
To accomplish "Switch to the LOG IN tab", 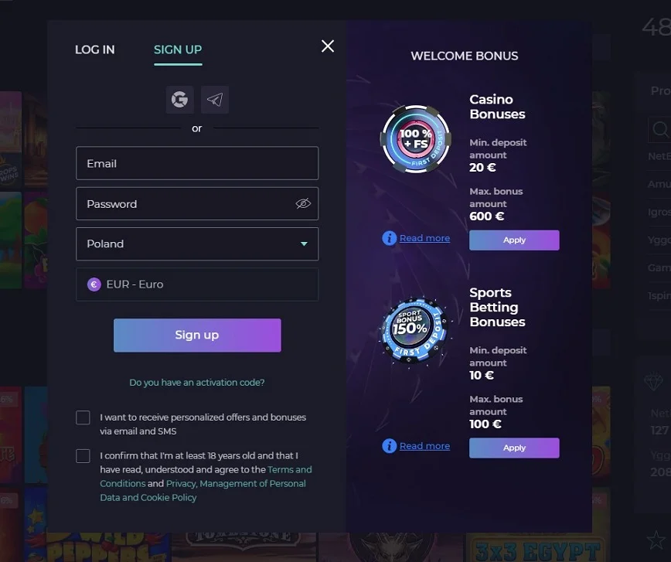I will coord(94,49).
